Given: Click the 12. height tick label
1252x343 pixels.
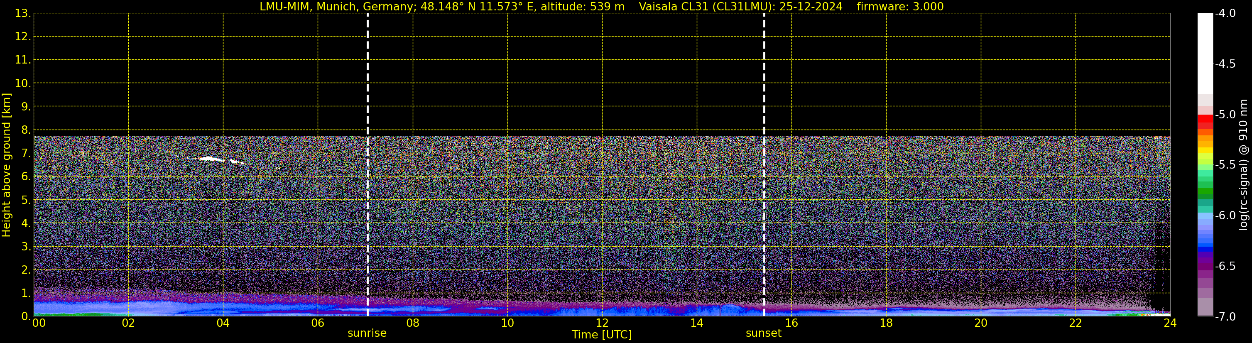Looking at the screenshot, I should (x=22, y=37).
